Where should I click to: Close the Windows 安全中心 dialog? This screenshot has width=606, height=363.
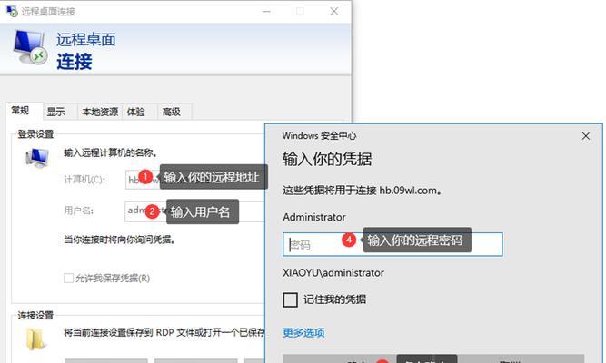tap(586, 136)
